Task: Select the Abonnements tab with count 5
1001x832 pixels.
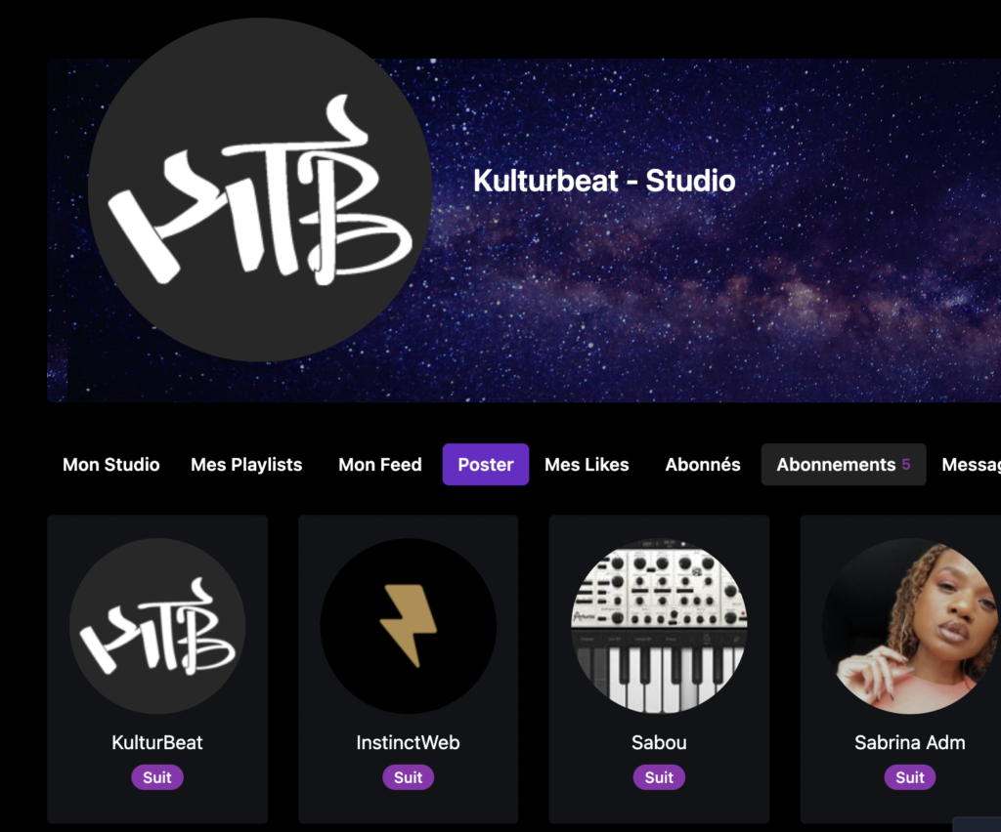Action: click(x=844, y=465)
